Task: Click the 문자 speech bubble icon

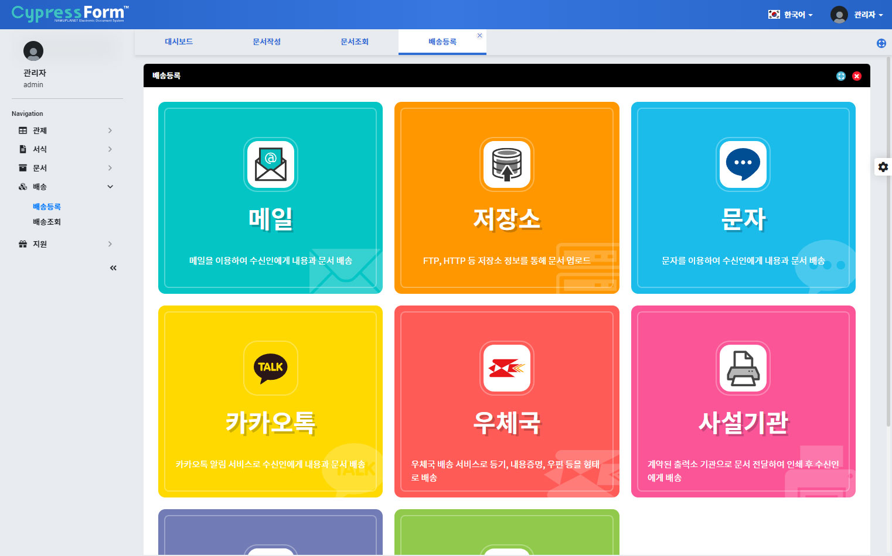Action: tap(743, 164)
